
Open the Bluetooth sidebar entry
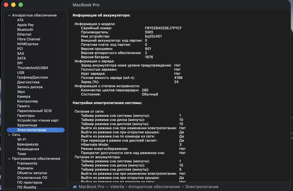pyautogui.click(x=25, y=30)
